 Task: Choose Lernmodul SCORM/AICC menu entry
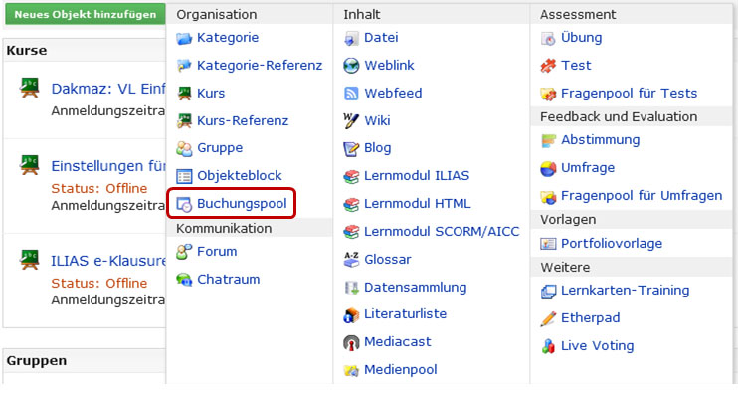pyautogui.click(x=442, y=232)
